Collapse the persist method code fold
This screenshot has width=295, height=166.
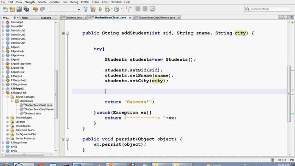(67, 139)
